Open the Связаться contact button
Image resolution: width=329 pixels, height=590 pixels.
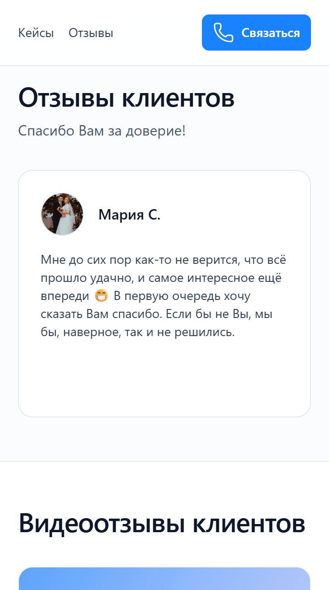pyautogui.click(x=256, y=32)
